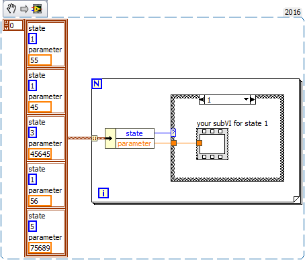305x260 pixels.
Task: Click the gray arrow icon in snippet toolbar
Action: (x=24, y=9)
